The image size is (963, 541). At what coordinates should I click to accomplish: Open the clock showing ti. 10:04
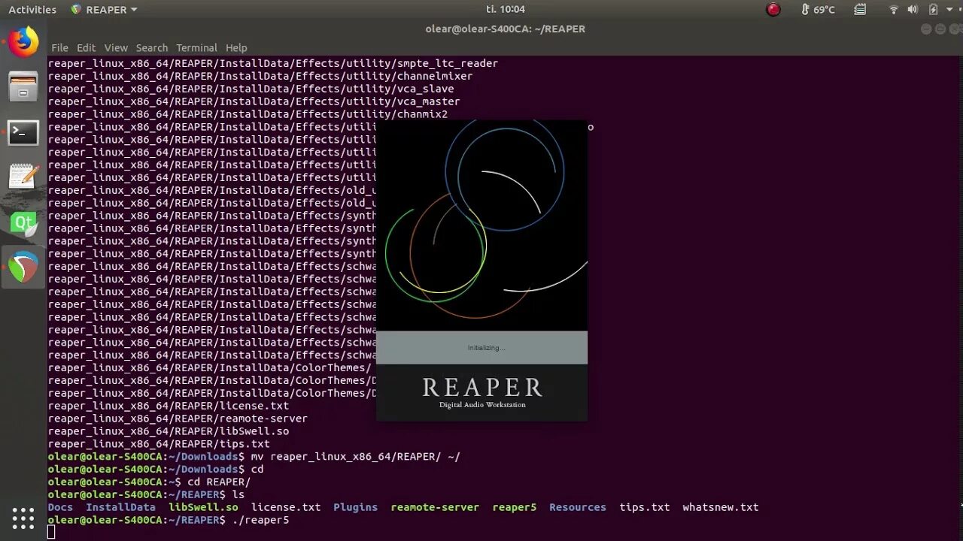coord(506,10)
